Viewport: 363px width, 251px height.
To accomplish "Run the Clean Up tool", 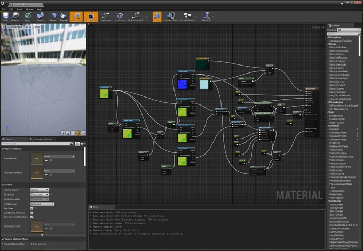I will click(63, 17).
